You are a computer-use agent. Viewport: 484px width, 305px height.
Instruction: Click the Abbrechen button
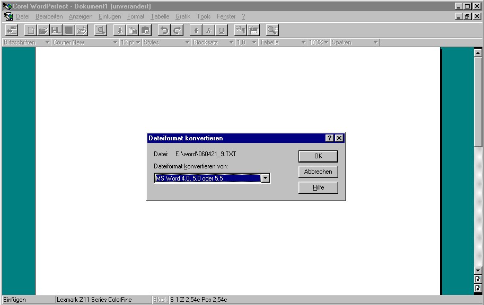(318, 172)
